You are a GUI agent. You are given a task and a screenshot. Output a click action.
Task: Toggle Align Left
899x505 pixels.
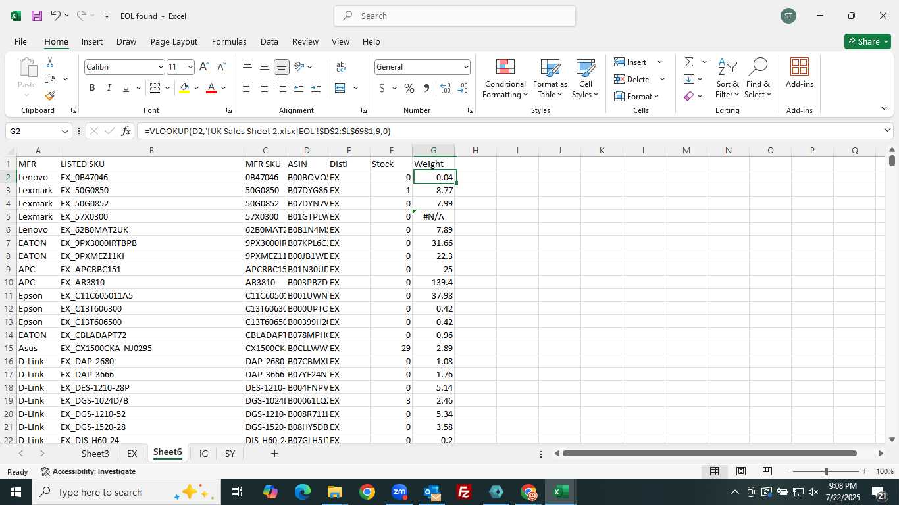click(x=247, y=88)
